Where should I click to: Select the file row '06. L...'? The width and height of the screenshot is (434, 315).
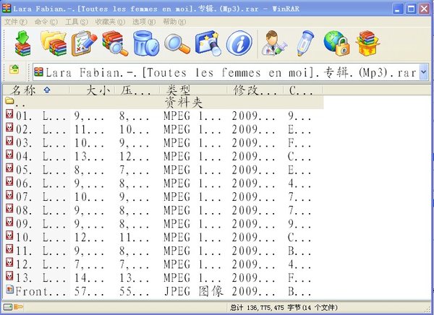tap(163, 184)
